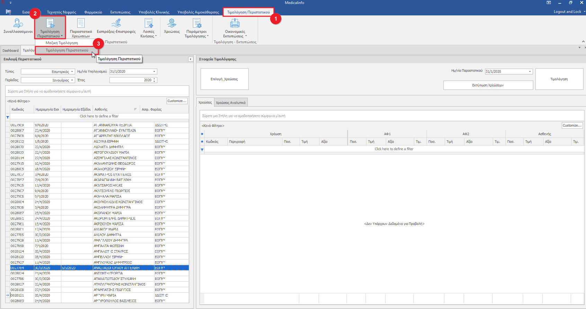Click the Συναλλασσόμενοι ribbon icon

pyautogui.click(x=18, y=24)
